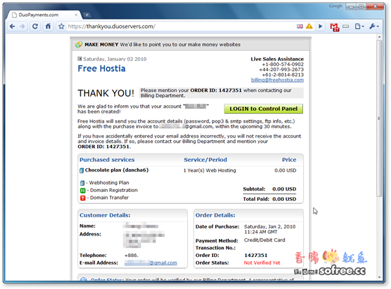Select '1 Year(s) Web Hosting' text

[x=210, y=170]
